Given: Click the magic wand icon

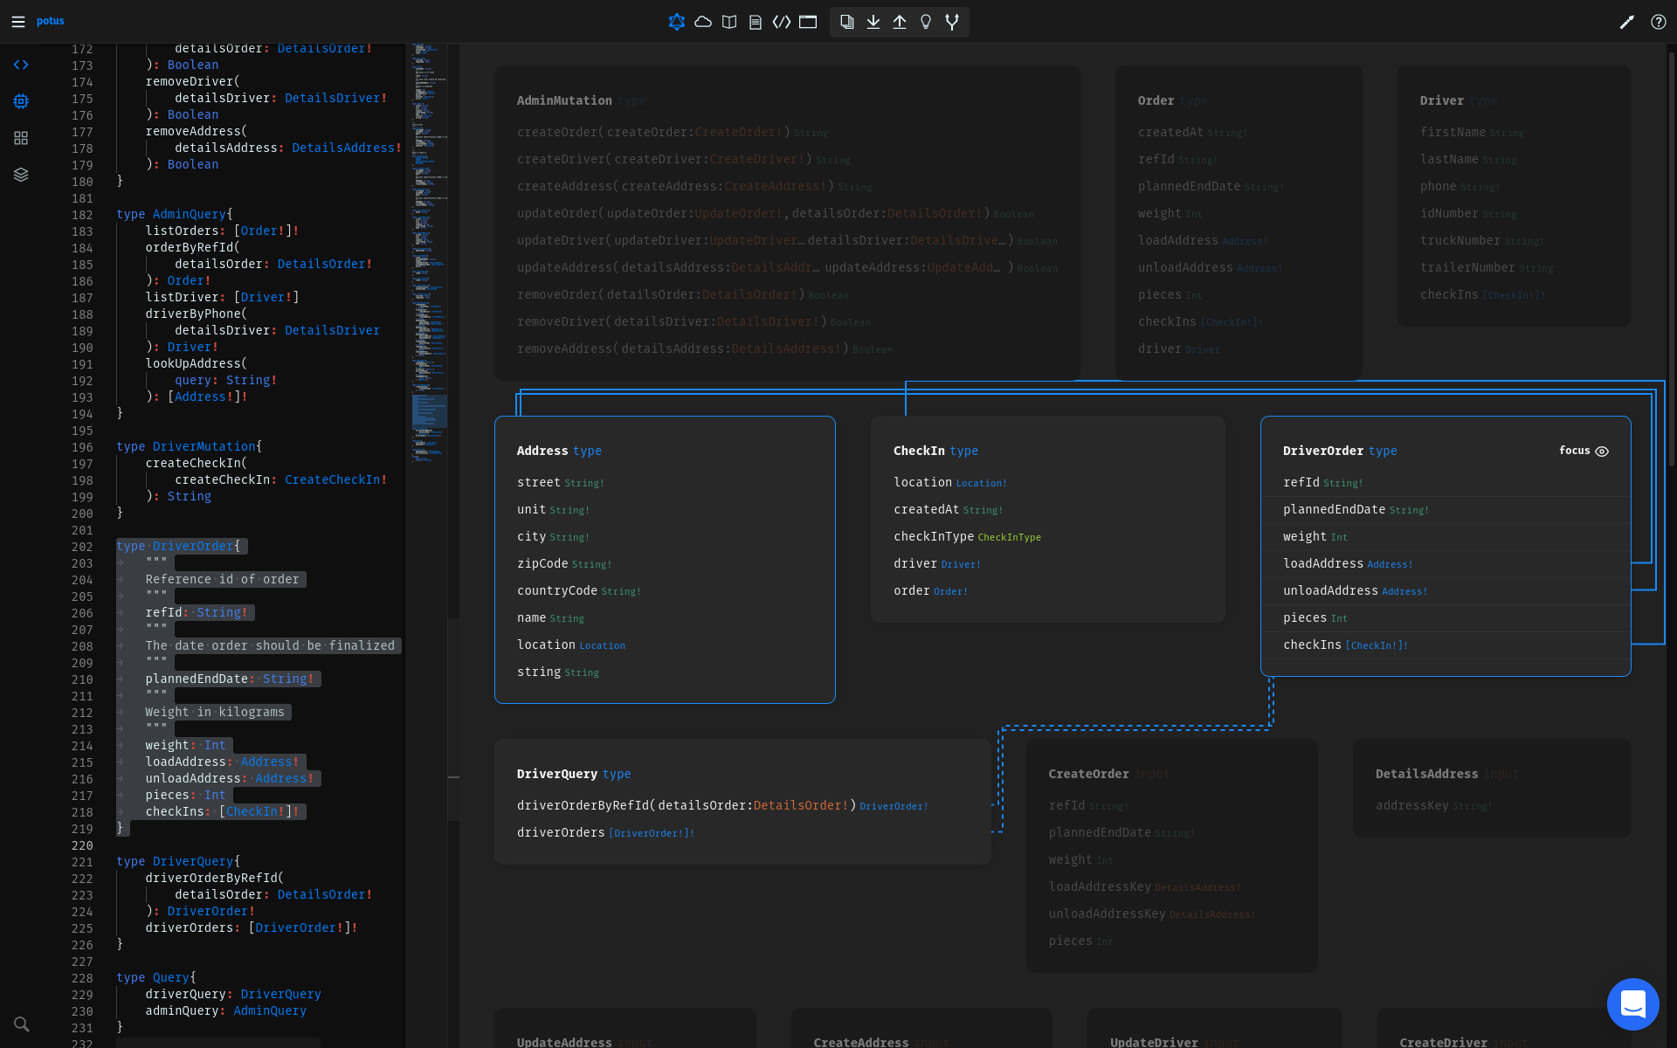Looking at the screenshot, I should click(x=1626, y=23).
